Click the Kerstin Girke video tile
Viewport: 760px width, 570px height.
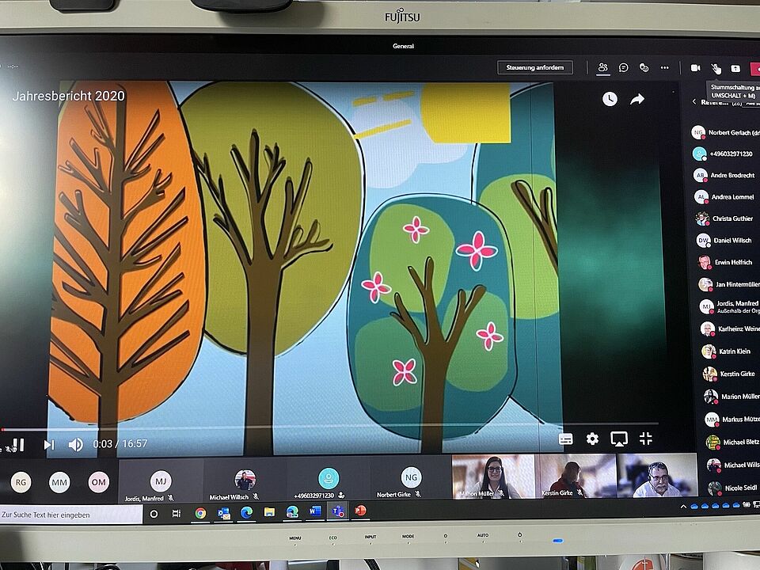click(x=576, y=476)
